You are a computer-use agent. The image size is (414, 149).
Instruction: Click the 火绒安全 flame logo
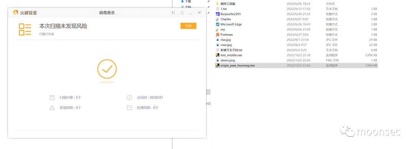coord(16,13)
